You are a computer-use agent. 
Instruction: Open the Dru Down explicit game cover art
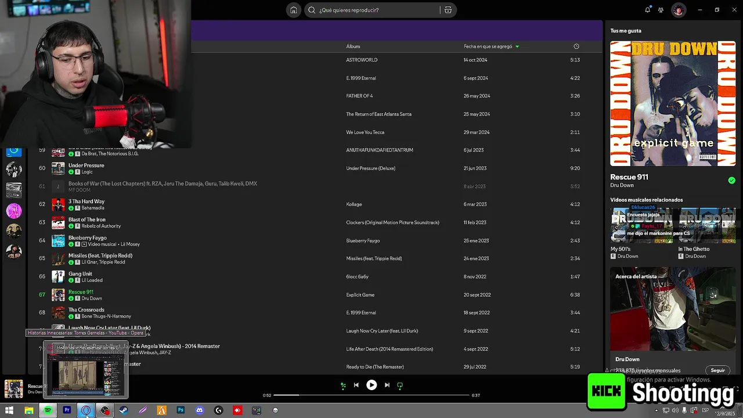pos(673,103)
